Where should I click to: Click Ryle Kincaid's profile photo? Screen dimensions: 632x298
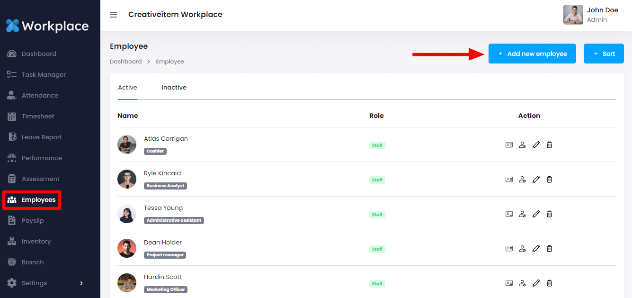pyautogui.click(x=127, y=179)
